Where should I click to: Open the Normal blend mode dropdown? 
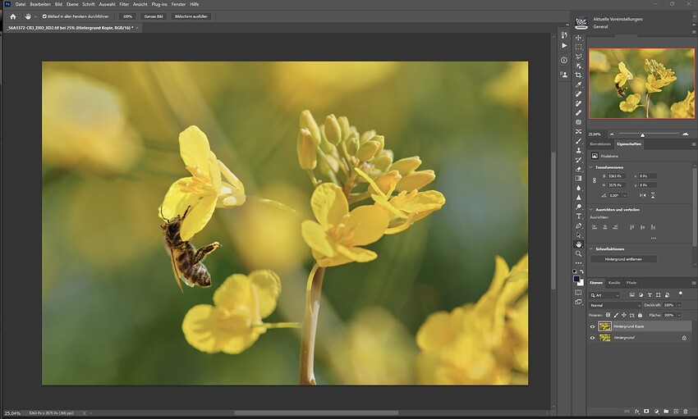coord(614,305)
